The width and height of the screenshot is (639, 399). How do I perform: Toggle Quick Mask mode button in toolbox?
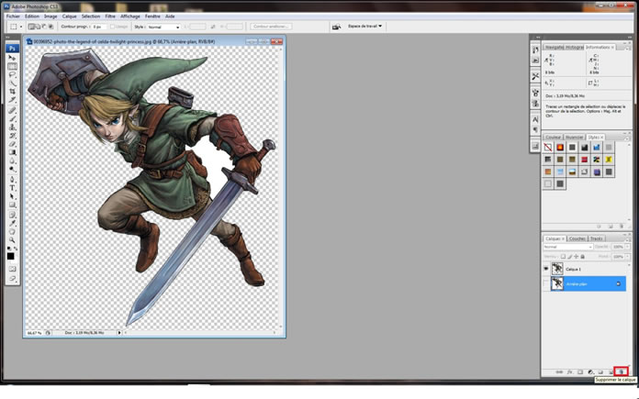click(x=12, y=269)
